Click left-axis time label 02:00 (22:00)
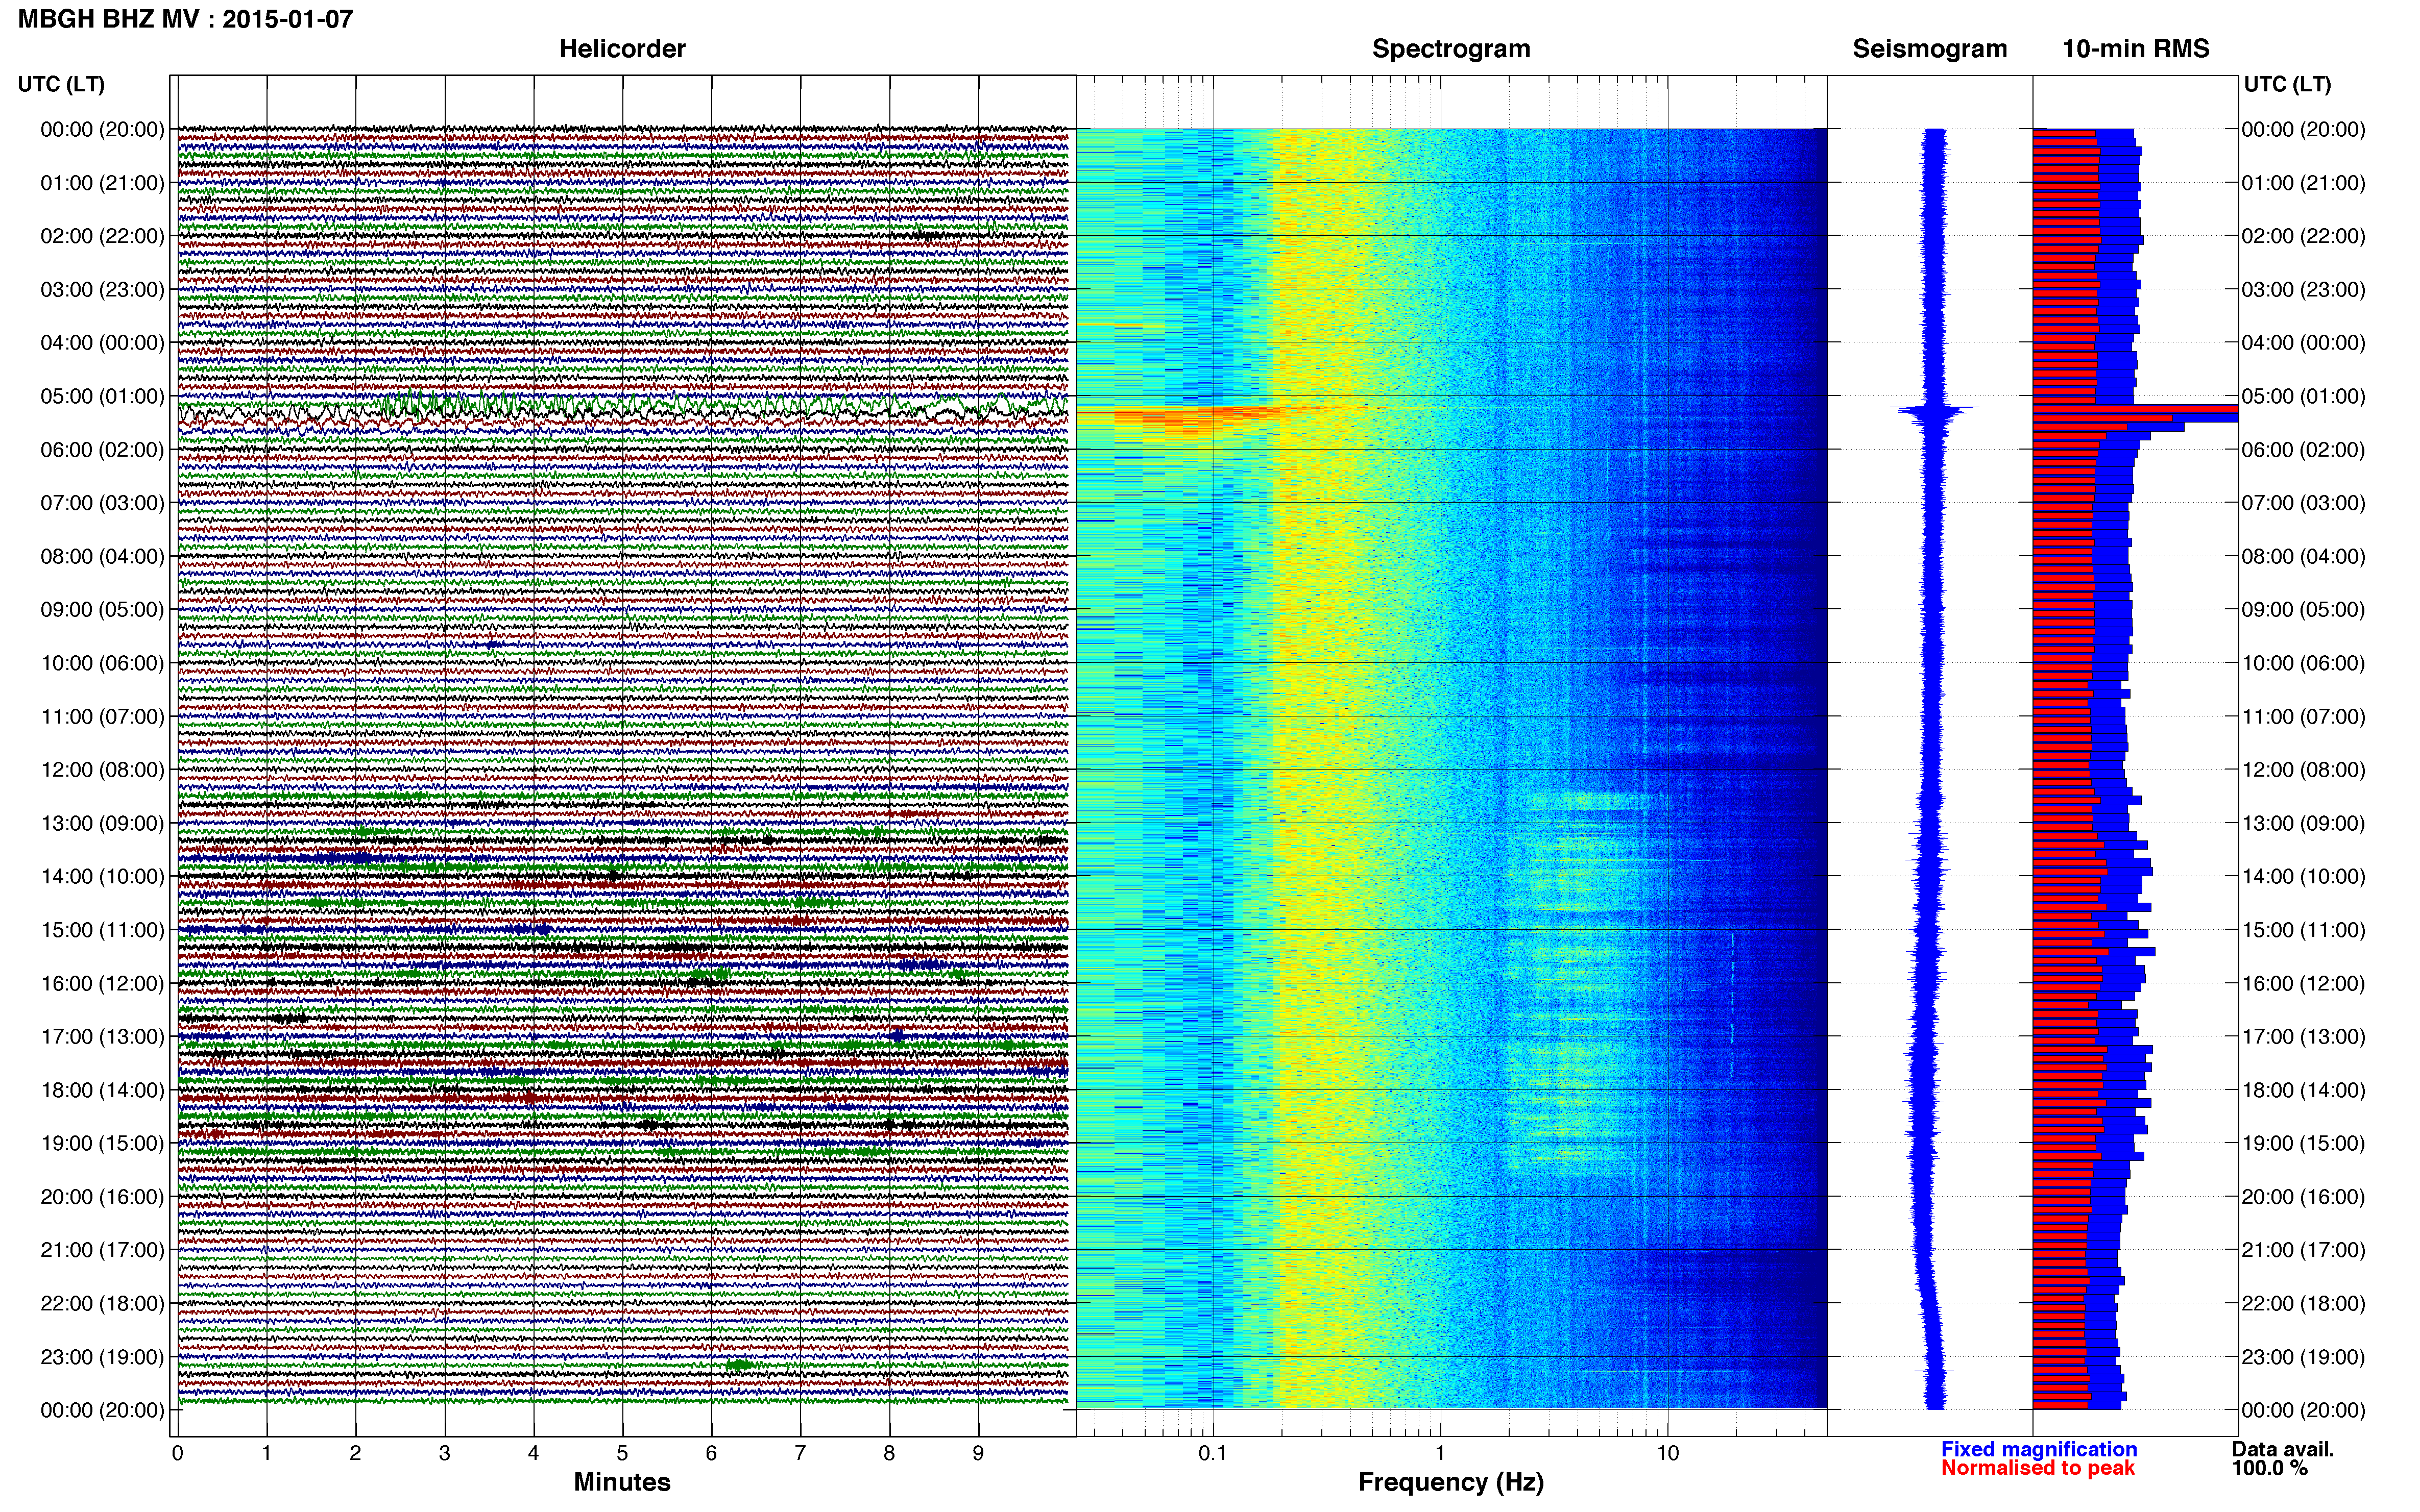 [102, 236]
